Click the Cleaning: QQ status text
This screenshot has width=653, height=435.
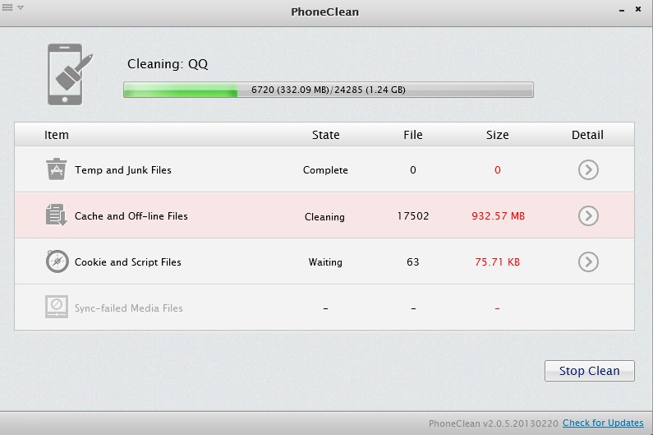coord(168,64)
